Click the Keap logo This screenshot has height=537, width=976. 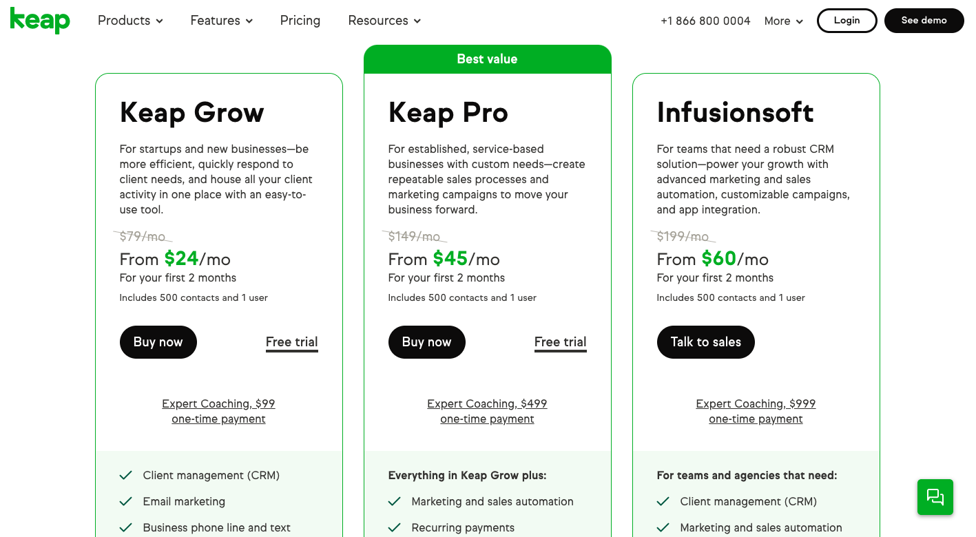[40, 21]
